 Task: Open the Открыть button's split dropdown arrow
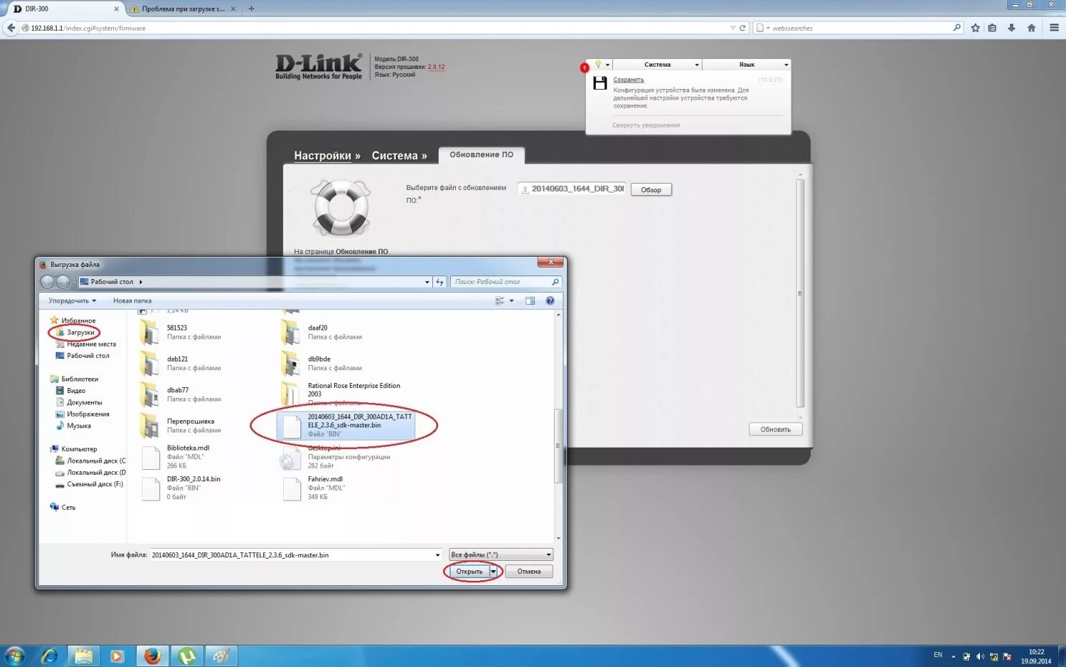[x=493, y=572]
